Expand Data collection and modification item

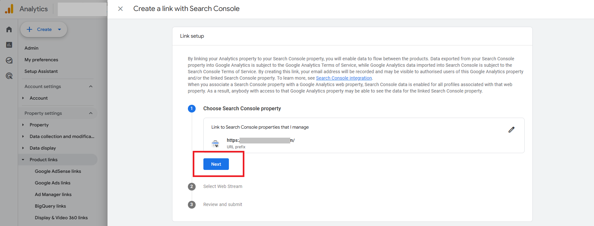(x=23, y=136)
